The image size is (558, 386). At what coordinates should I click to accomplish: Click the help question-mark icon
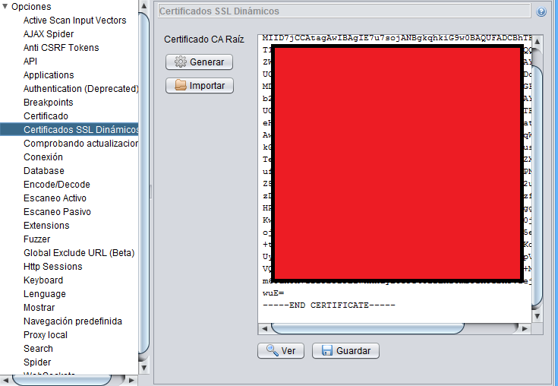(541, 11)
